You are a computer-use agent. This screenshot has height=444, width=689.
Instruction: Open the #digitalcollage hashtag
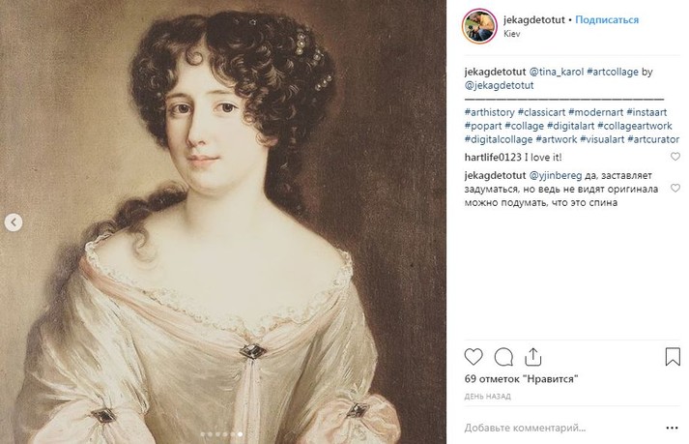pyautogui.click(x=499, y=139)
